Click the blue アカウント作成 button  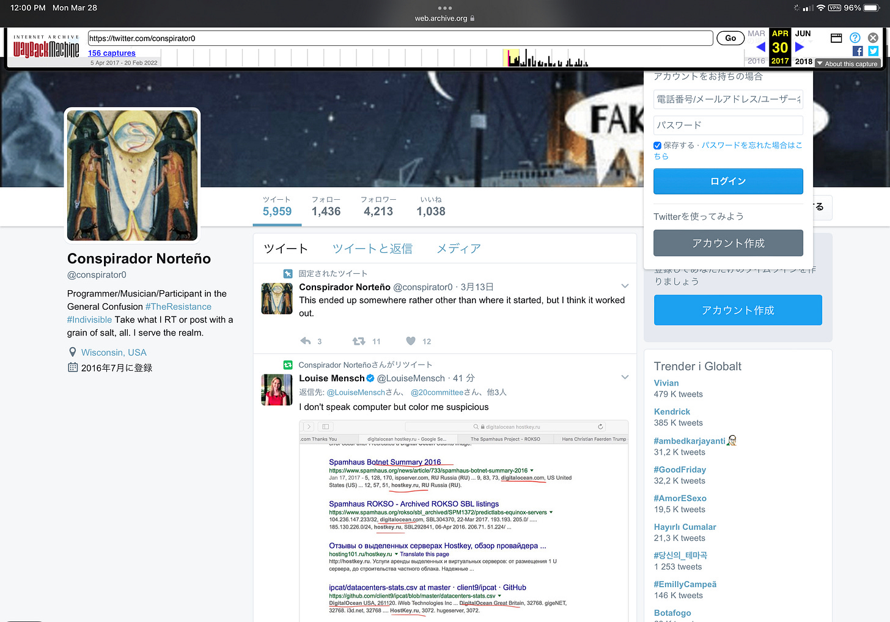[738, 310]
